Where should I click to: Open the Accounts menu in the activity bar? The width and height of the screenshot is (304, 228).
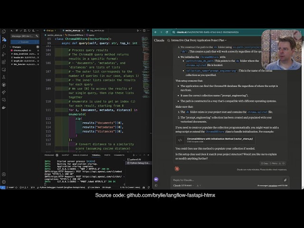tap(4, 174)
